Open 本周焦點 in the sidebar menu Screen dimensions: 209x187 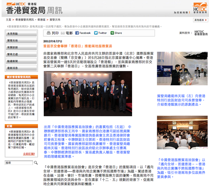pyautogui.click(x=21, y=34)
